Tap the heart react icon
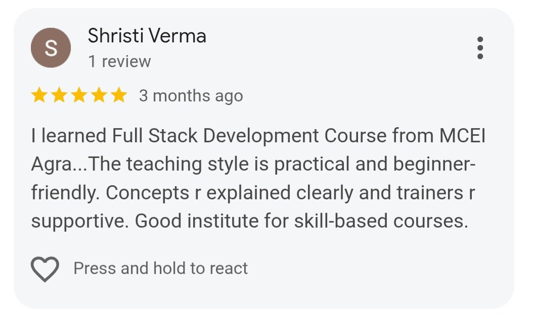This screenshot has width=537, height=315. tap(45, 269)
